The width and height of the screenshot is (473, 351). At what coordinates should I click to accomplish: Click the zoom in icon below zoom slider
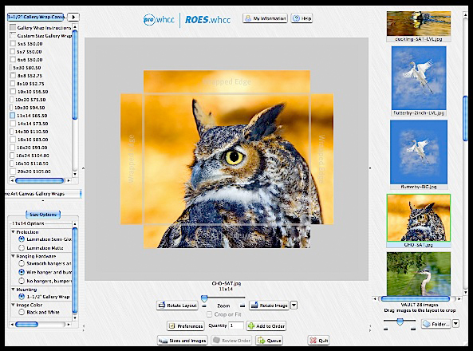[242, 306]
